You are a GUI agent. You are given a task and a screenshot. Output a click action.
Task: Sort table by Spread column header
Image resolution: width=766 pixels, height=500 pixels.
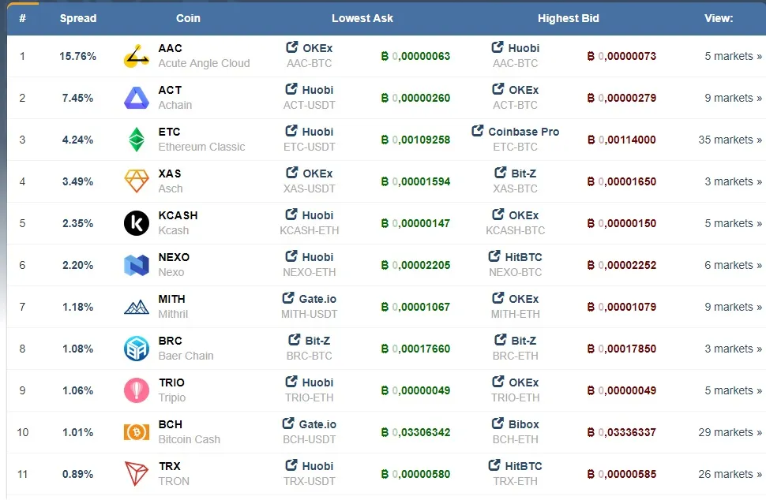[78, 19]
